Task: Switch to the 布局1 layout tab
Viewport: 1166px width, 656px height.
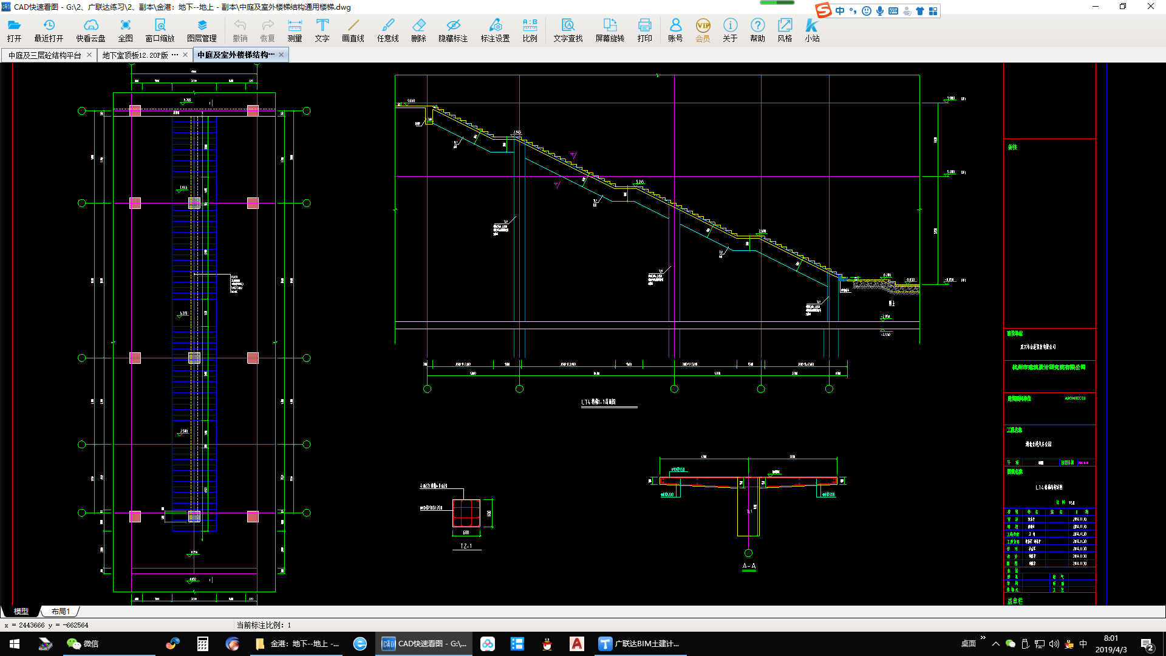Action: 60,611
